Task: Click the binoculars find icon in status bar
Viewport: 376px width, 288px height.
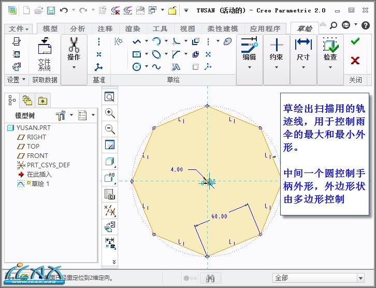Action: (x=210, y=278)
